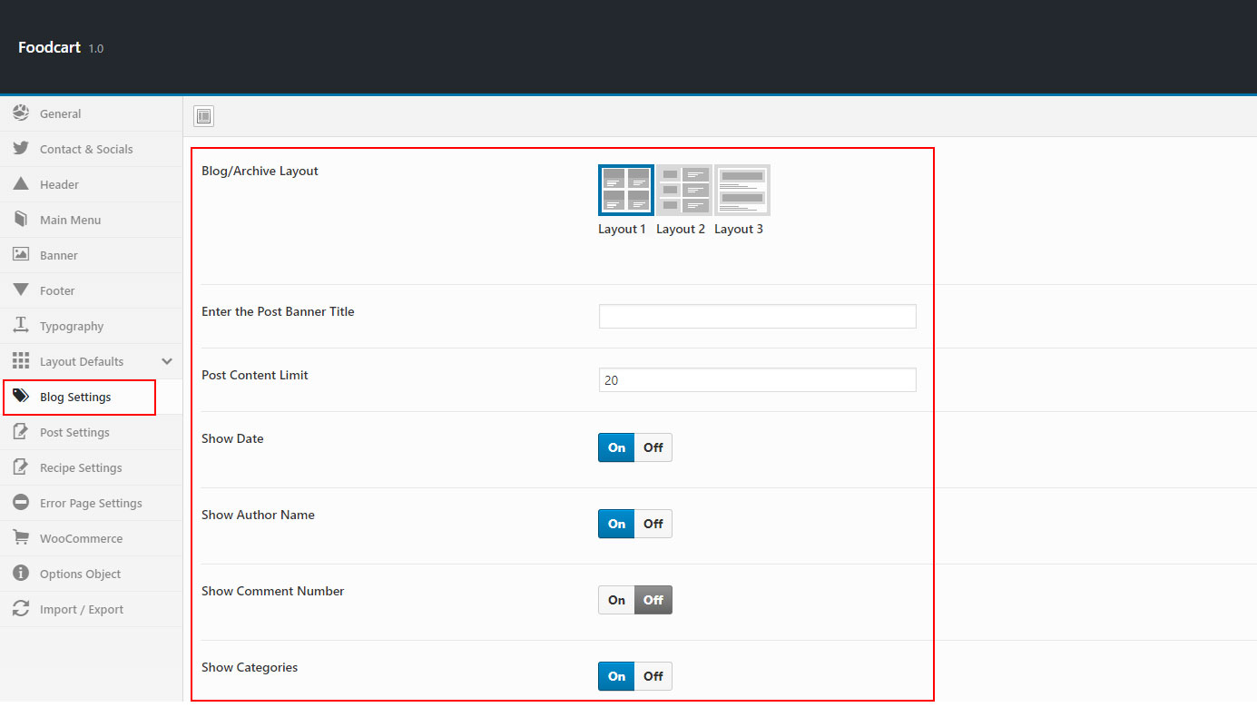
Task: Click Off for Show Comment Number
Action: pos(653,600)
